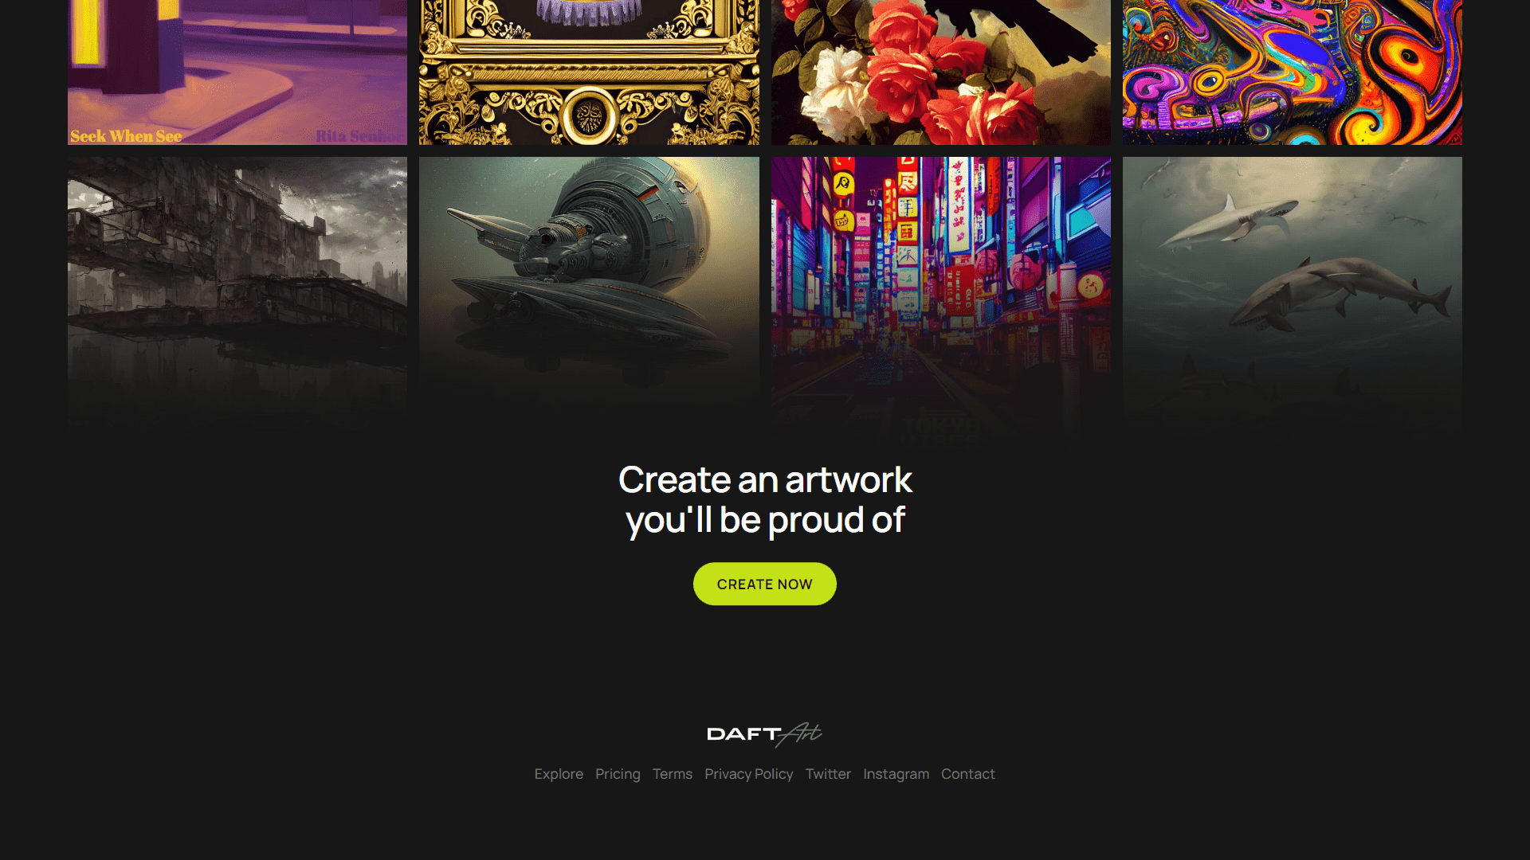The height and width of the screenshot is (860, 1530).
Task: Click the 'Rita Senhor' caption on purple artwork
Action: (x=360, y=136)
